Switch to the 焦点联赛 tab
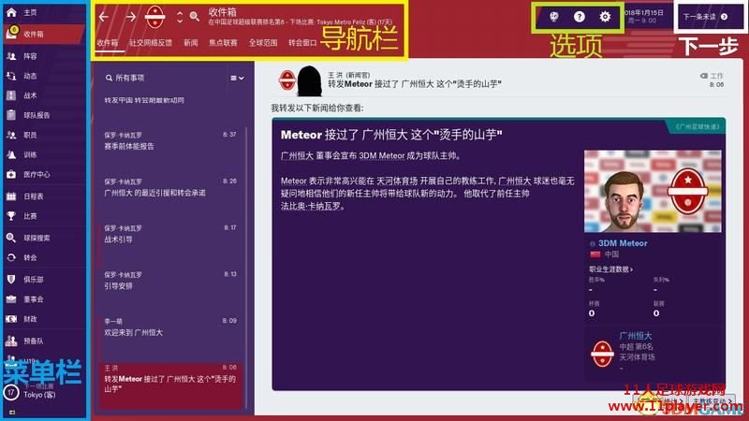 click(x=223, y=42)
